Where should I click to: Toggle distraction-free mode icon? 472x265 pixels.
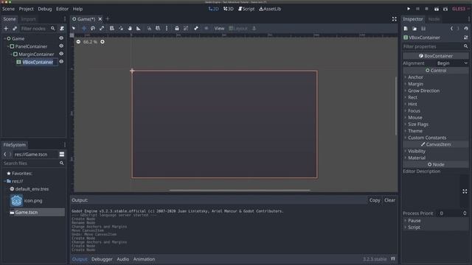(394, 19)
